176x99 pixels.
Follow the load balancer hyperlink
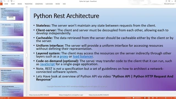click(83, 56)
